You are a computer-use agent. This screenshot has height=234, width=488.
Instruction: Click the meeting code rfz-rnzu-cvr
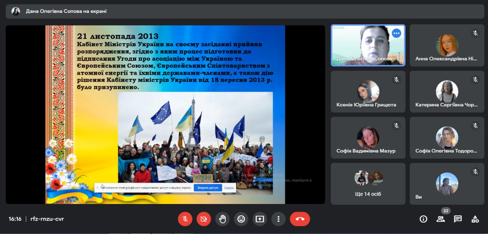pos(47,219)
